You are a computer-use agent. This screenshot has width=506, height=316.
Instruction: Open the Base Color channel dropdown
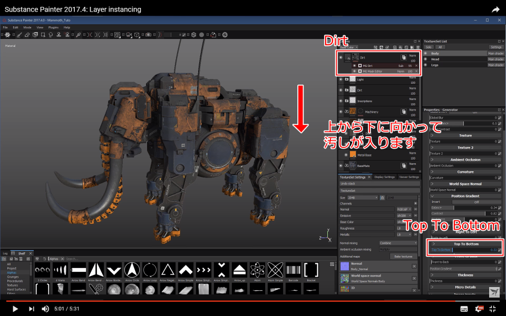click(x=348, y=47)
